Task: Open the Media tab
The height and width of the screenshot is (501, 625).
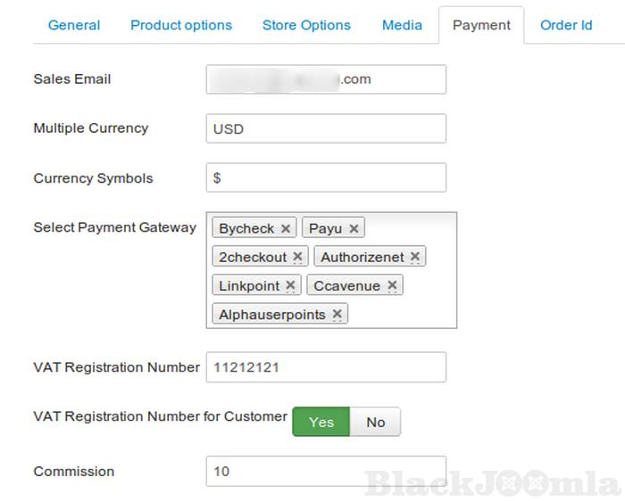Action: point(402,25)
